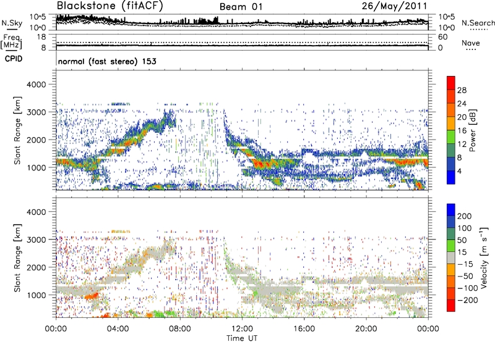Screen dimensions: 495x342
Task: Click the 'Velocity [m s-1]' colorbar title
Action: coord(484,257)
